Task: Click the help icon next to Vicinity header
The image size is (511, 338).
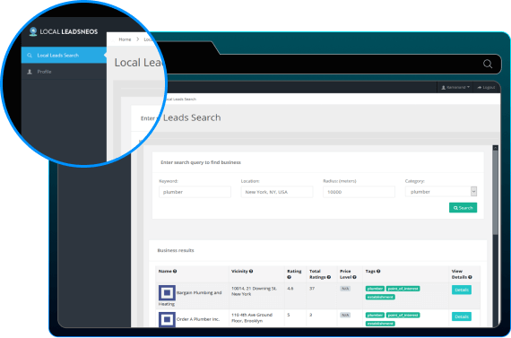Action: (x=251, y=271)
